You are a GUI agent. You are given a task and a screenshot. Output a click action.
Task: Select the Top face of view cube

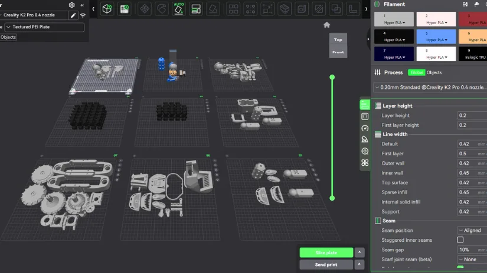(338, 39)
